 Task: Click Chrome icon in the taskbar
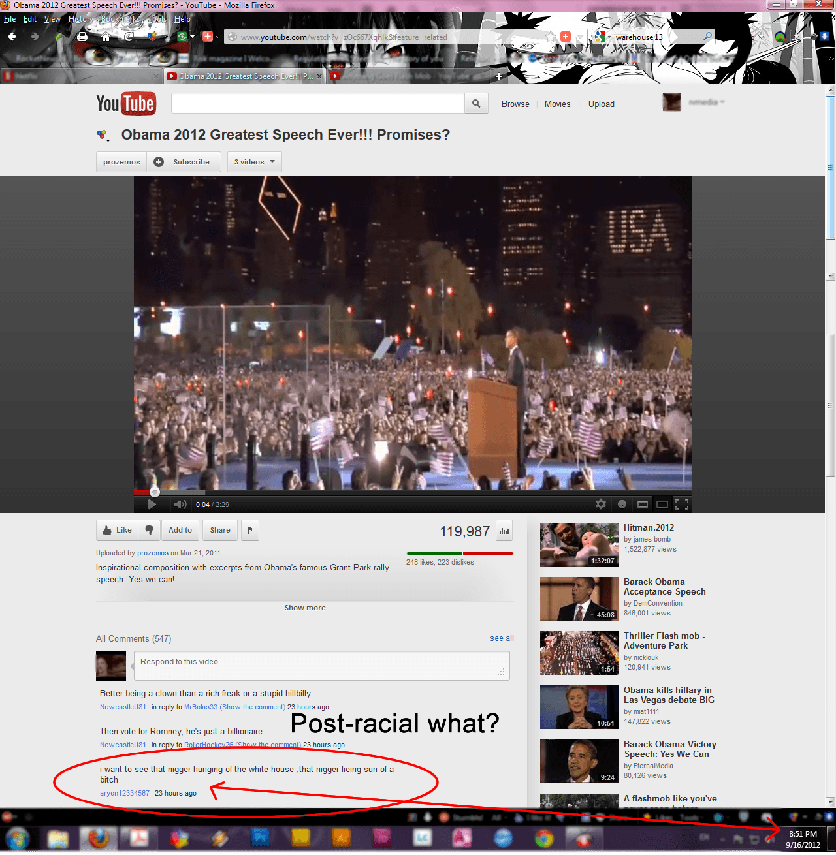pos(544,837)
